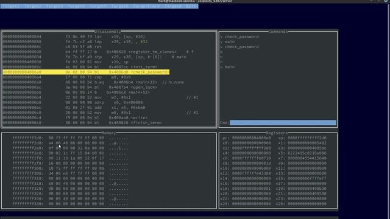Image resolution: width=390 pixels, height=219 pixels.
Task: Click the adrp x0 instruction line
Action: tap(73, 103)
